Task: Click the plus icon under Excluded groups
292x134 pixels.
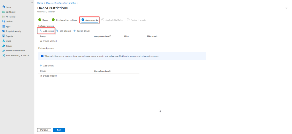Action: pos(41,66)
